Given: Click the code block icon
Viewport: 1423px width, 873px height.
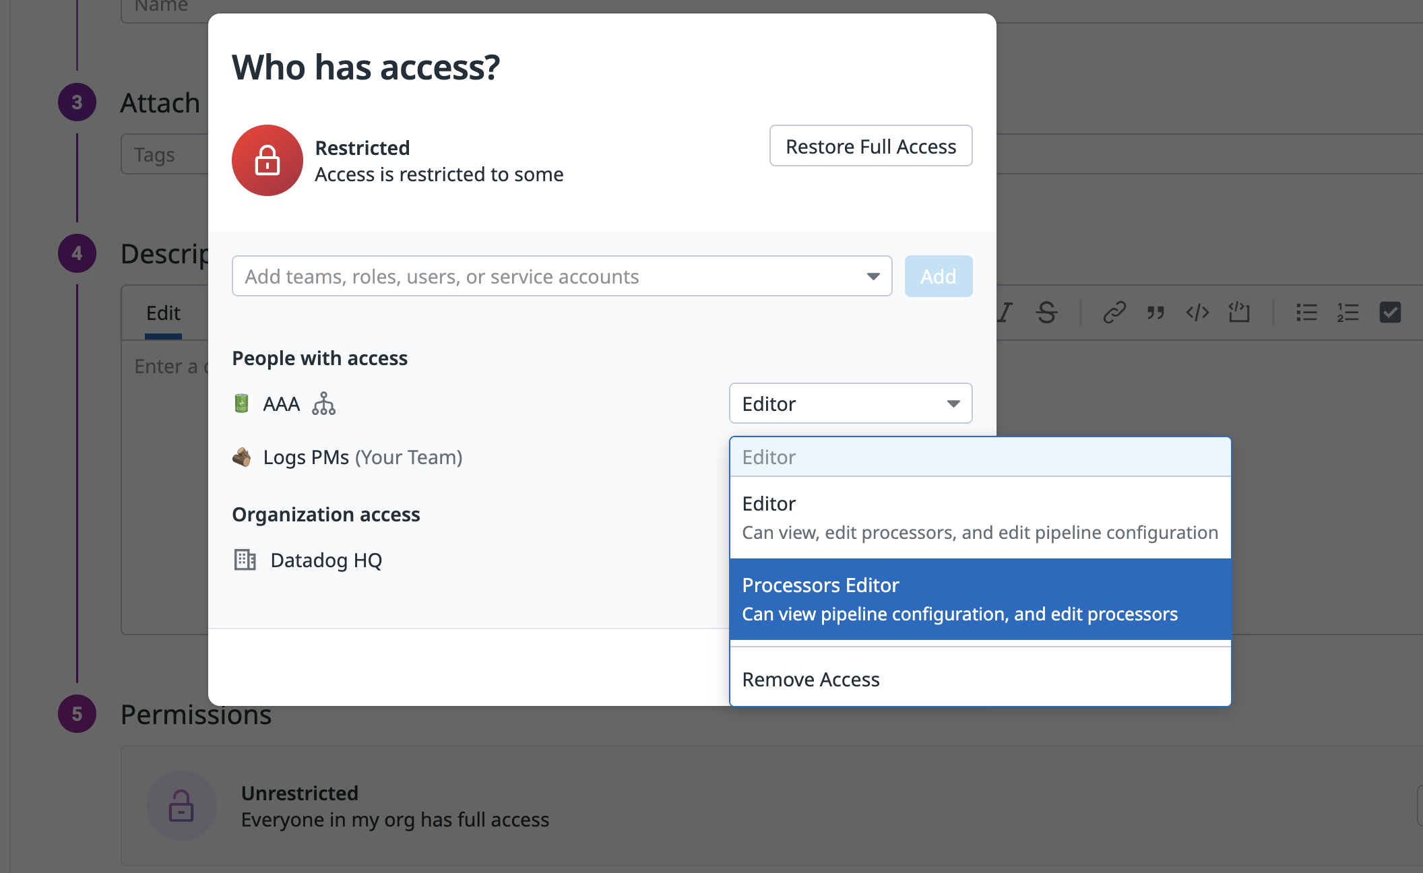Looking at the screenshot, I should 1238,313.
